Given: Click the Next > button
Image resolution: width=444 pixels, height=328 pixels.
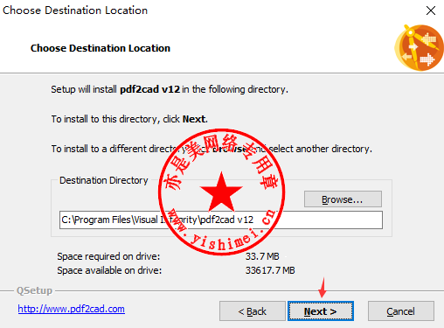Looking at the screenshot, I should point(321,311).
